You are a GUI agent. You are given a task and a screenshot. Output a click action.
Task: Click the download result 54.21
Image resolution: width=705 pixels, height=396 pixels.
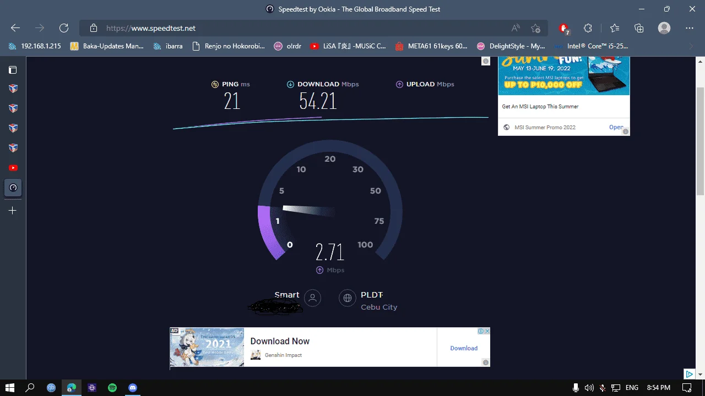(318, 101)
